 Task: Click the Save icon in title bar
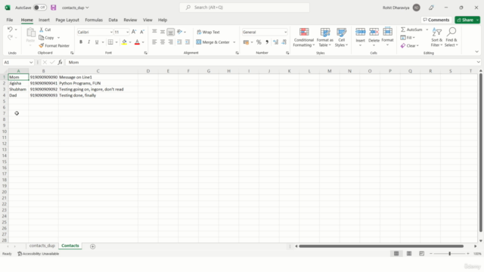54,8
